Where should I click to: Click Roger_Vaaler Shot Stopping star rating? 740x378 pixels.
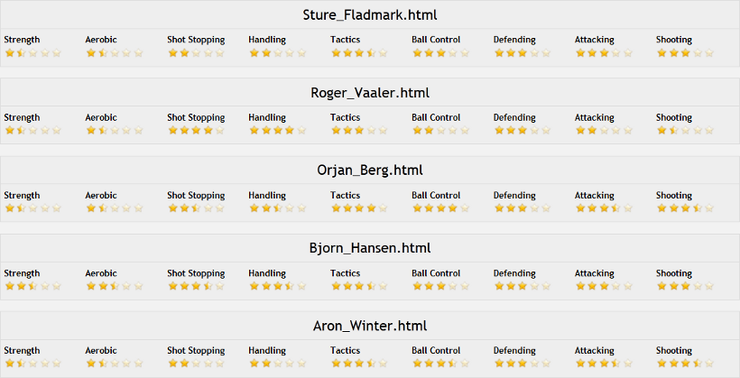[196, 130]
